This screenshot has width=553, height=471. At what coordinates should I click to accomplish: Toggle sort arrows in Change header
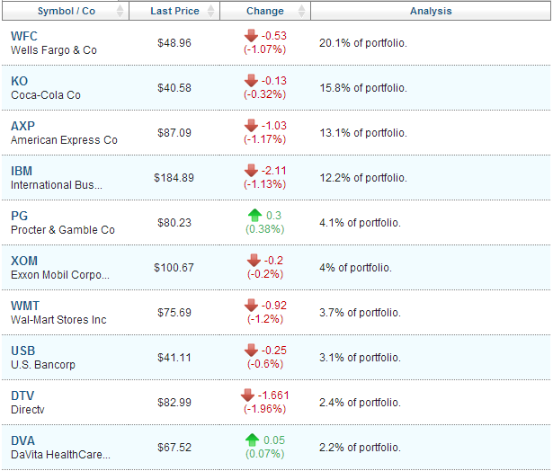pyautogui.click(x=301, y=11)
